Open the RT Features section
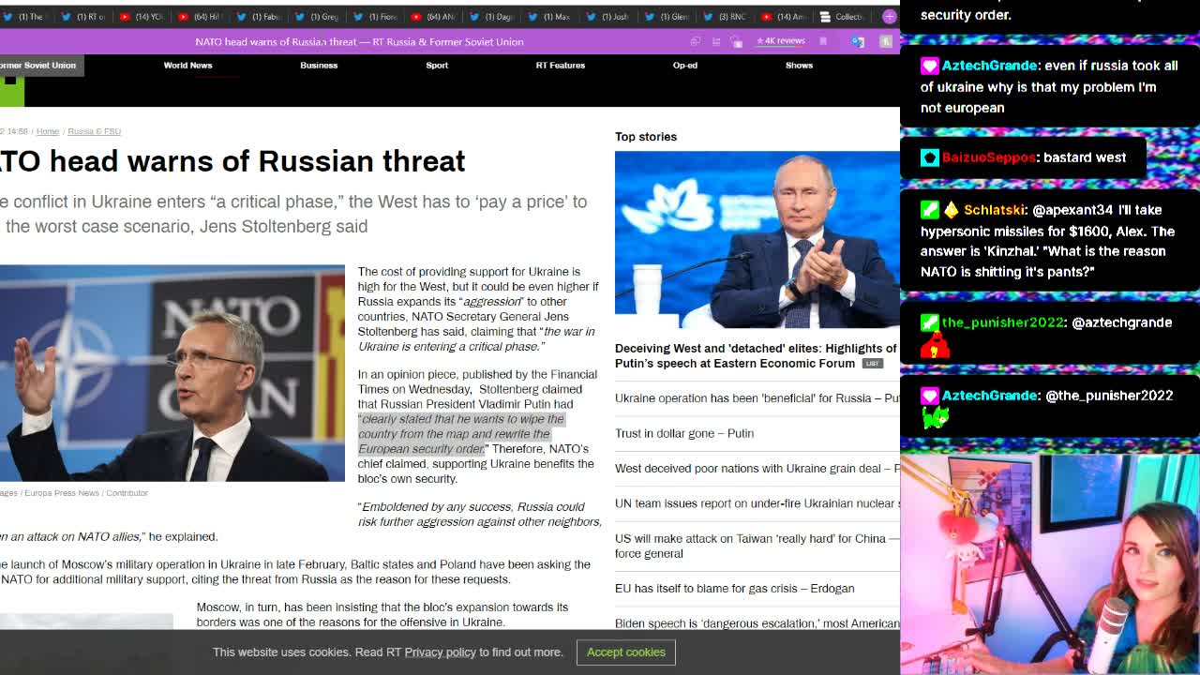The image size is (1200, 675). pos(561,66)
